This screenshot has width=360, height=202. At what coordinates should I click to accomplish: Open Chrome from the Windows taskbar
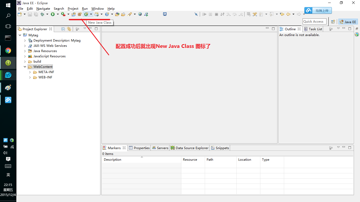point(8,50)
